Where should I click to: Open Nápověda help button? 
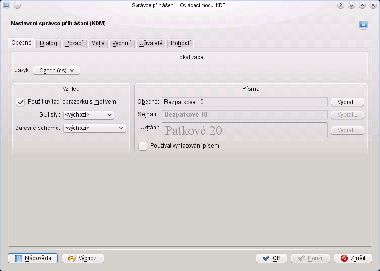click(x=33, y=258)
